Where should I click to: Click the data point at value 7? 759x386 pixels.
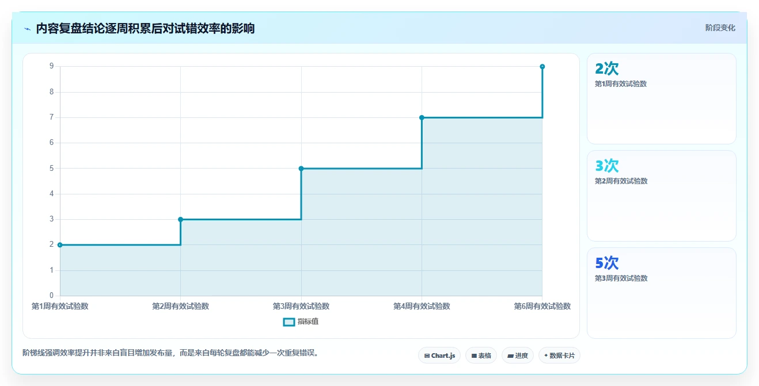[422, 117]
